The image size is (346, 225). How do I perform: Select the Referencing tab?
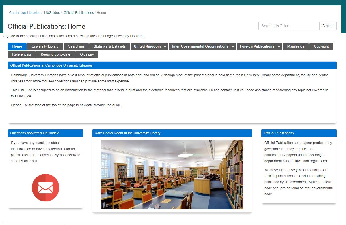pos(22,55)
